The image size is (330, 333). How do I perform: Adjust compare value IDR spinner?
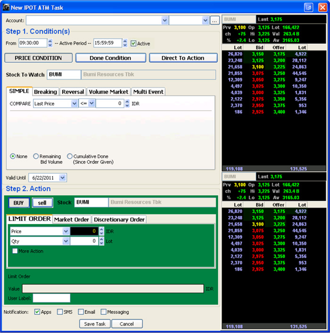click(x=127, y=103)
